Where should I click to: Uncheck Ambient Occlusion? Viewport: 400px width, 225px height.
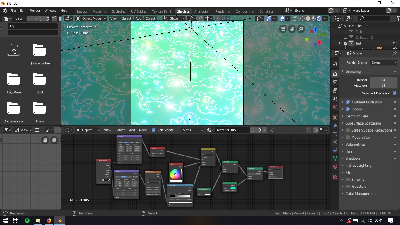[348, 102]
